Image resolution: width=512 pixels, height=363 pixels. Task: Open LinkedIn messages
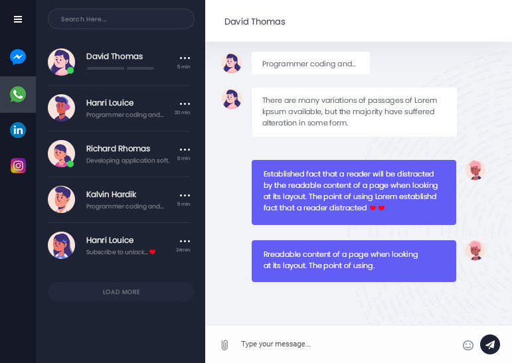(x=18, y=130)
